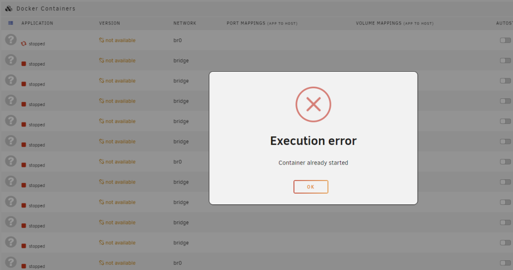513x270 pixels.
Task: Click the red stopped square in second row
Action: pos(24,64)
